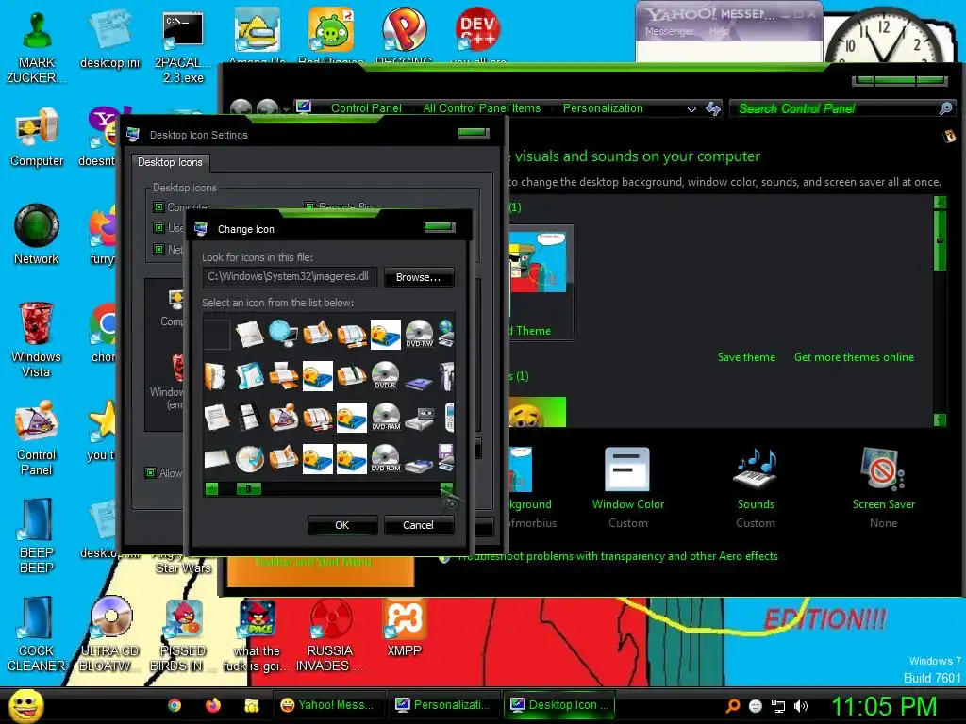Click the Search Control Panel box
Image resolution: width=966 pixels, height=724 pixels.
(x=841, y=108)
